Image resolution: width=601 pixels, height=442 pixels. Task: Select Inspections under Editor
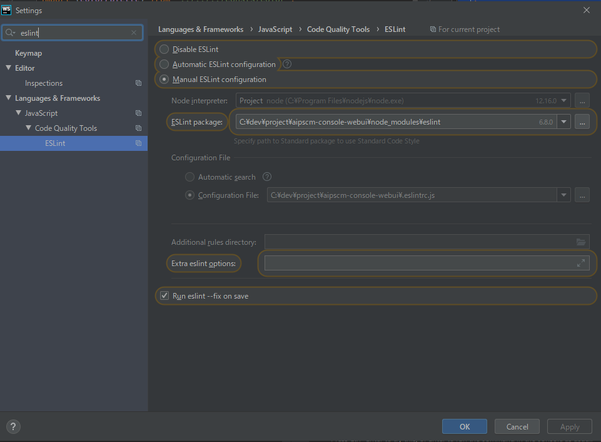[x=44, y=83]
